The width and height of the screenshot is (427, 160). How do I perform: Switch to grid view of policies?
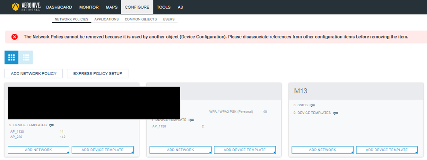point(12,57)
